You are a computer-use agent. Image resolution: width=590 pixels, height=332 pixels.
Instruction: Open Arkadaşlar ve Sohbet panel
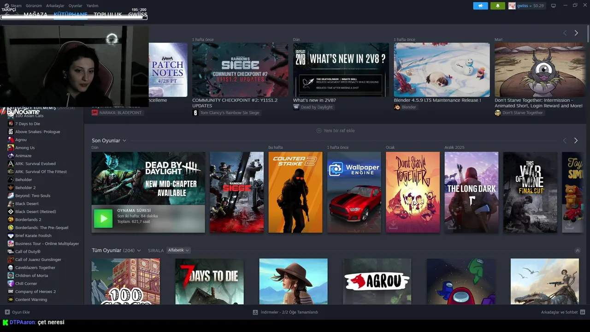pyautogui.click(x=563, y=312)
